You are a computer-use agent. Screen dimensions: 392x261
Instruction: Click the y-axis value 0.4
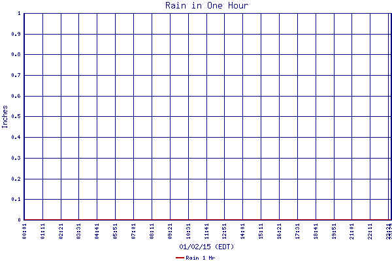16,137
